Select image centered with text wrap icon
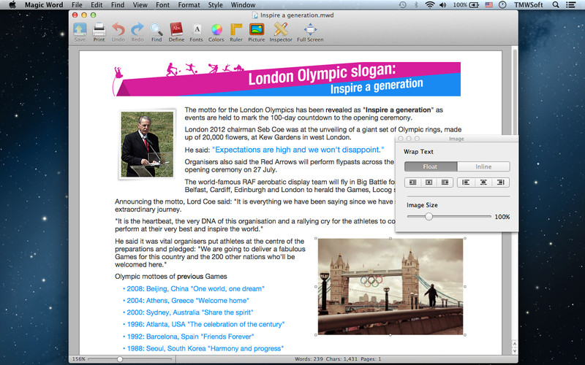This screenshot has height=365, width=585. click(429, 182)
